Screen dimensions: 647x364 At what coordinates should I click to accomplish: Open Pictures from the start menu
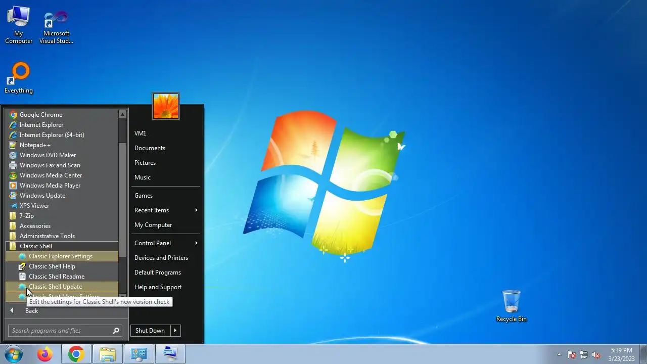point(166,163)
